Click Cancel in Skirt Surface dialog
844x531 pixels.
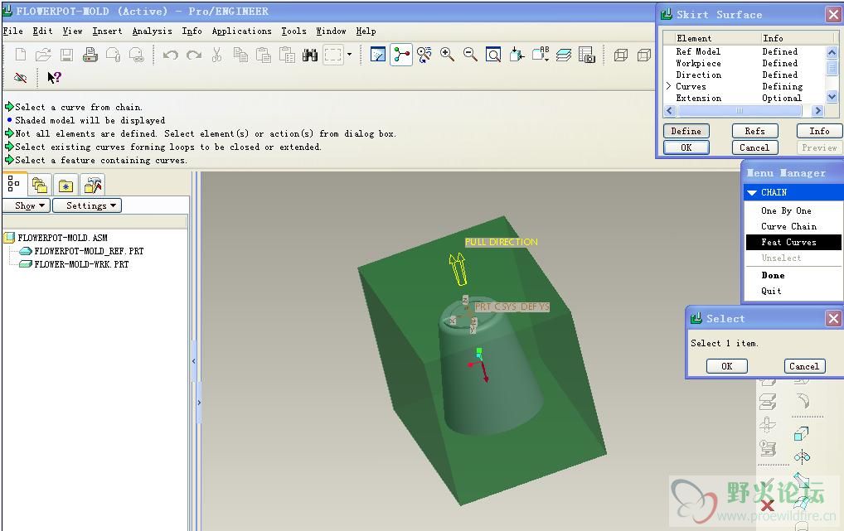pyautogui.click(x=755, y=147)
